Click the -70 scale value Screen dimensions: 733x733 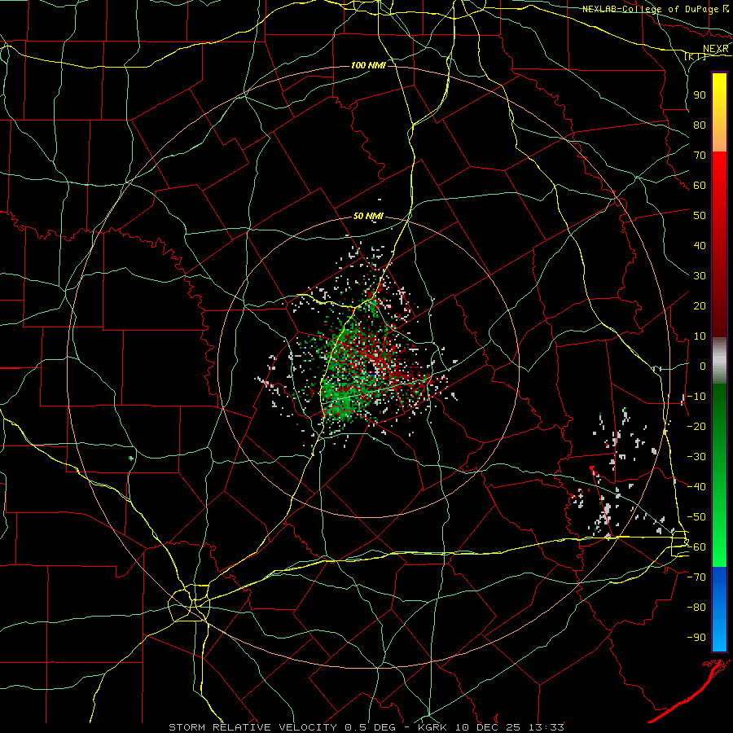point(696,577)
